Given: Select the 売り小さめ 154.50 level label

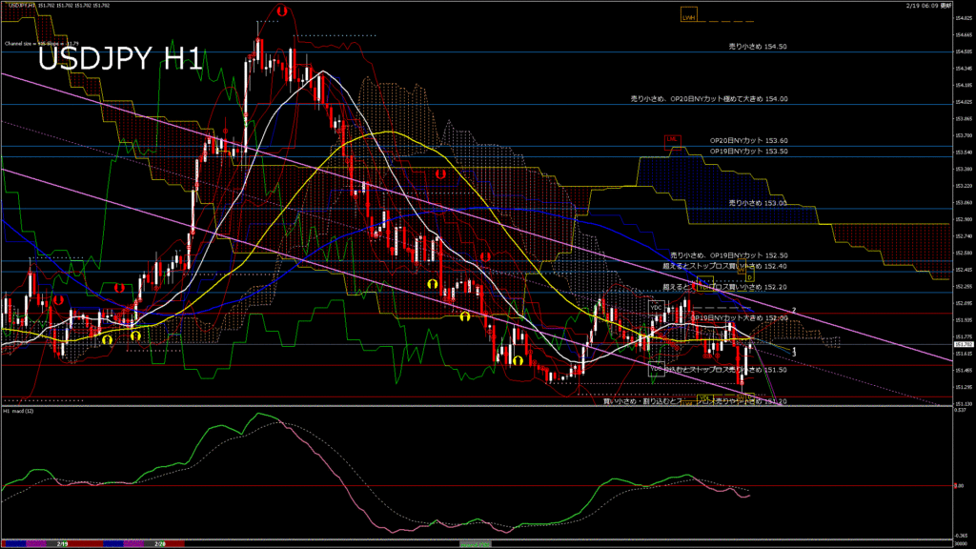Looking at the screenshot, I should (757, 45).
